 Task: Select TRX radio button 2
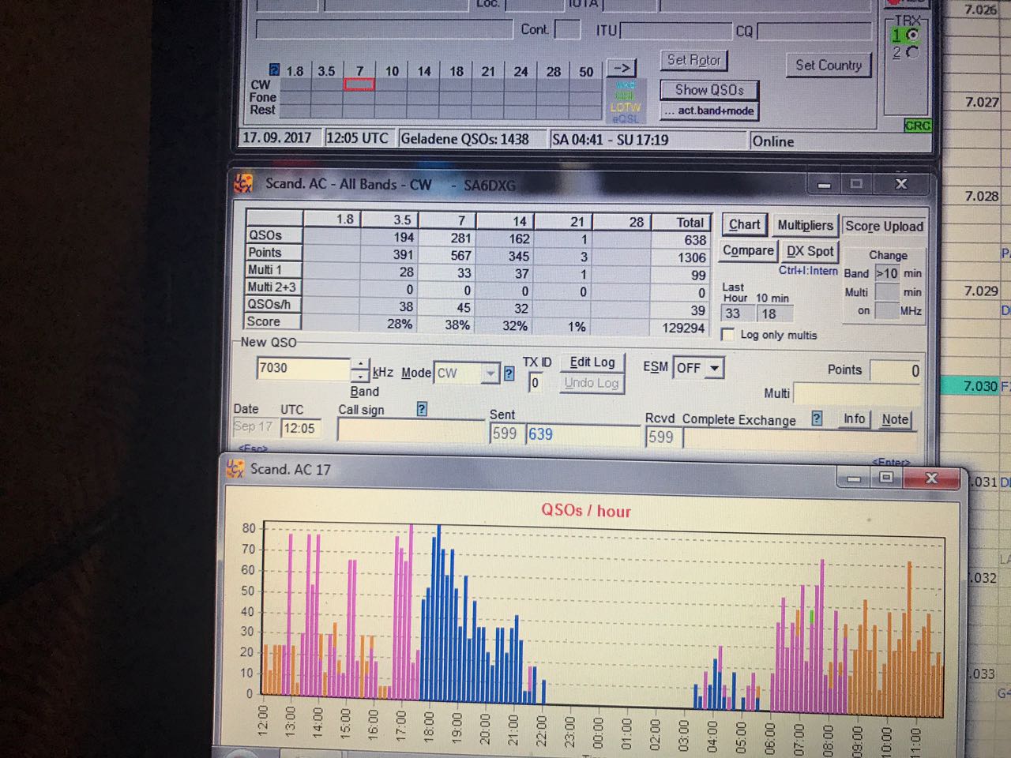(x=913, y=52)
